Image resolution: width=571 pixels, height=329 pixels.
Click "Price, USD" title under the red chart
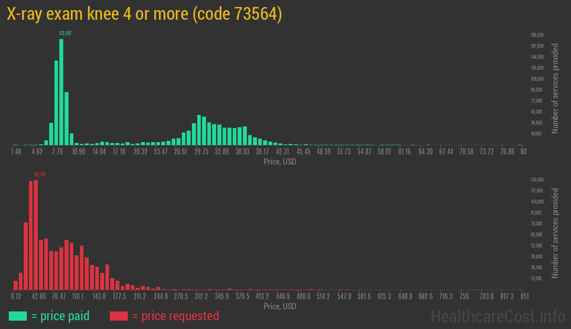click(280, 306)
